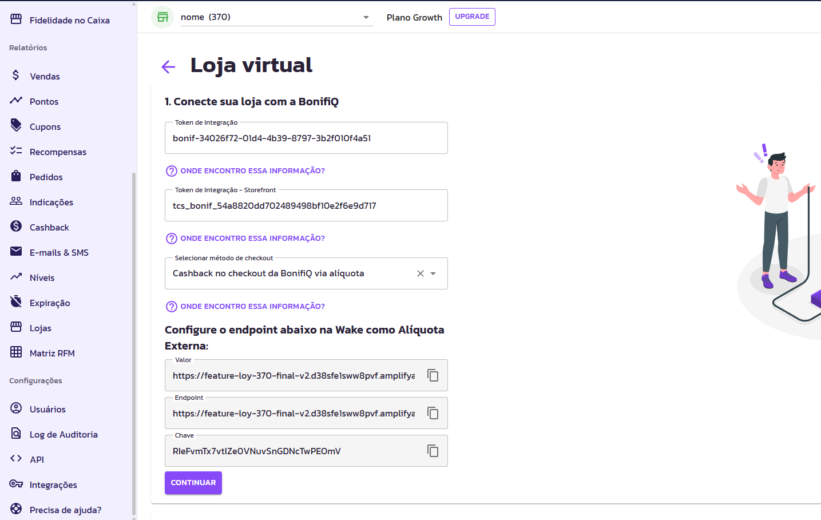Image resolution: width=821 pixels, height=520 pixels.
Task: Click the Integrações key icon
Action: 16,484
